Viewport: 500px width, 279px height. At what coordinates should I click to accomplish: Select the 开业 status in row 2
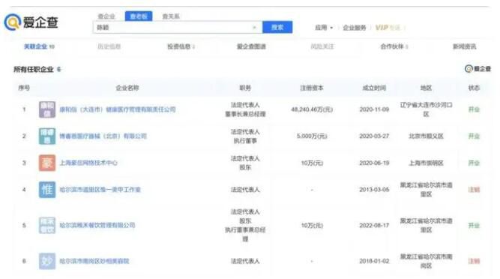click(474, 136)
